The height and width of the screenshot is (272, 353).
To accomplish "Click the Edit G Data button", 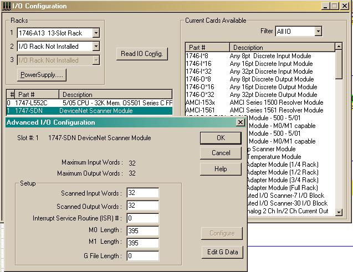I will pyautogui.click(x=222, y=252).
